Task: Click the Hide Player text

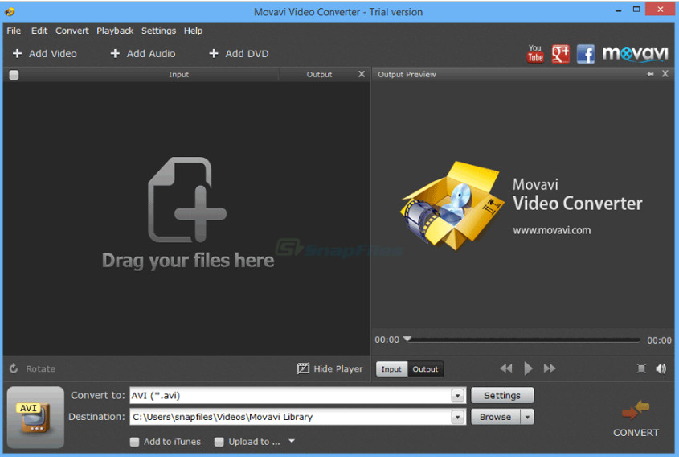Action: [337, 368]
